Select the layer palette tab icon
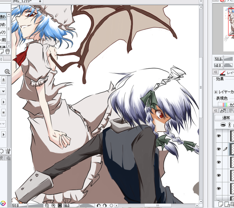Image resolution: width=234 pixels, height=208 pixels. (223, 111)
